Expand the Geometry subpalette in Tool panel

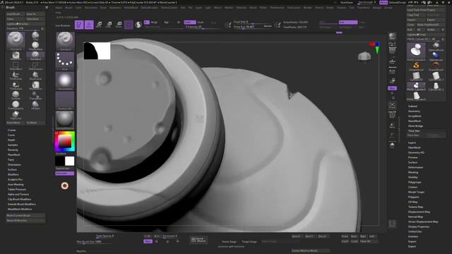point(414,111)
